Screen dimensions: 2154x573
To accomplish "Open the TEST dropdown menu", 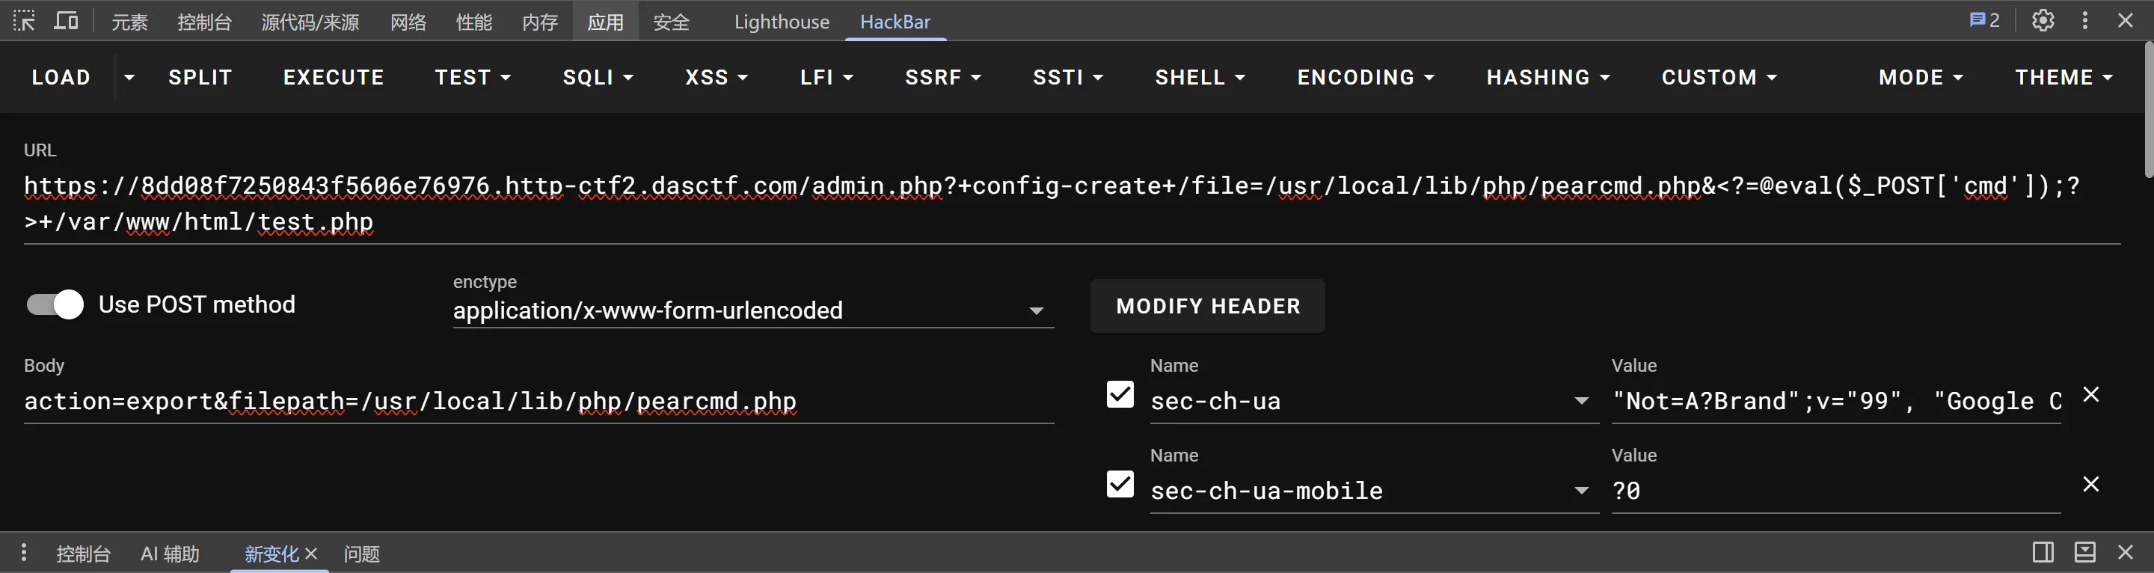I will pyautogui.click(x=473, y=77).
